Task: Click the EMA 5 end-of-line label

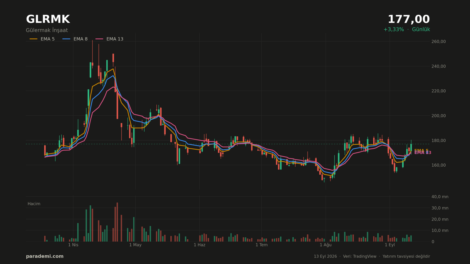Action: 421,150
